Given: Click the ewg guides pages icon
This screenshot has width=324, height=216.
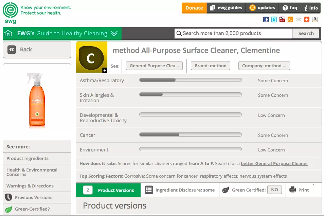Looking at the screenshot, I should click(x=212, y=8).
